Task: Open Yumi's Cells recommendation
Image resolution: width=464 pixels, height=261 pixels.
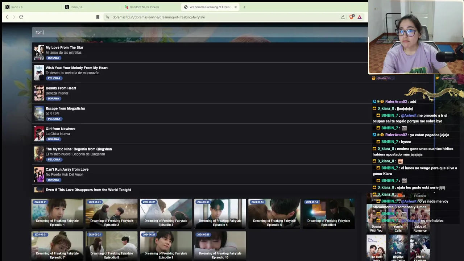Action: click(x=398, y=219)
